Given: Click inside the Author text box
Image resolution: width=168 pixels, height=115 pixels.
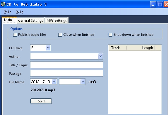Looking at the screenshot, I should pos(64,56).
